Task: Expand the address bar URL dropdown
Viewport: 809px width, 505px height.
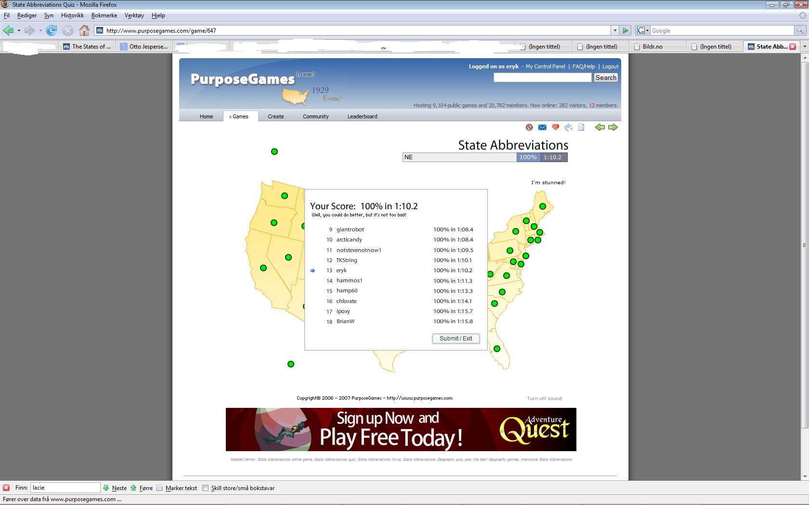Action: pyautogui.click(x=615, y=31)
